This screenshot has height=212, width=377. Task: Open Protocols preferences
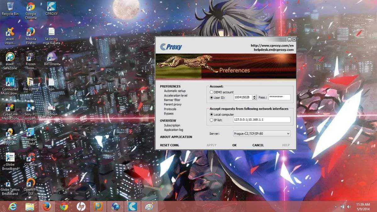[x=170, y=109]
